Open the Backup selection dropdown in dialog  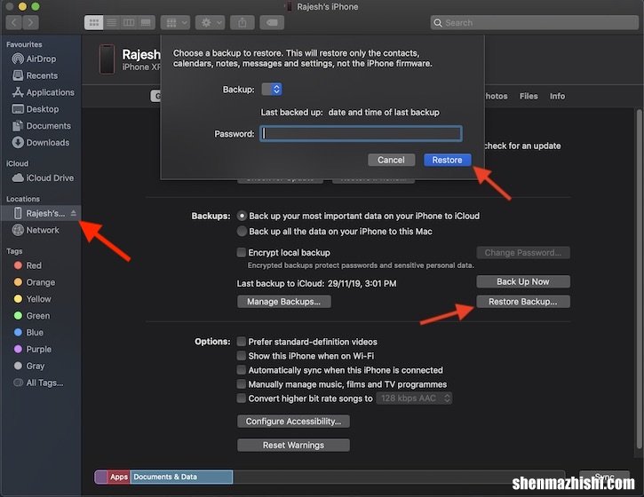(272, 89)
